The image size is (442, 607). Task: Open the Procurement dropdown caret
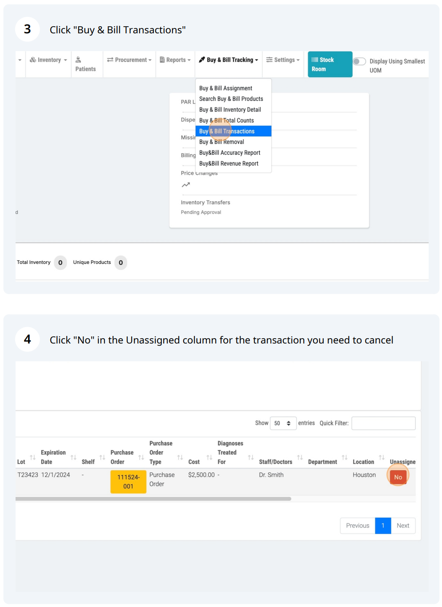point(150,60)
